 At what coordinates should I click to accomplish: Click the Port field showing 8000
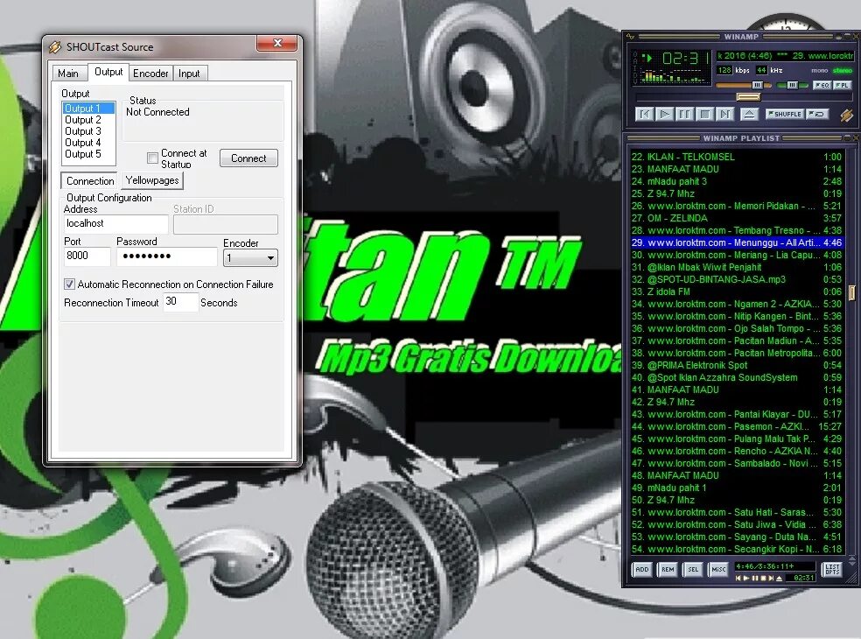pyautogui.click(x=87, y=256)
